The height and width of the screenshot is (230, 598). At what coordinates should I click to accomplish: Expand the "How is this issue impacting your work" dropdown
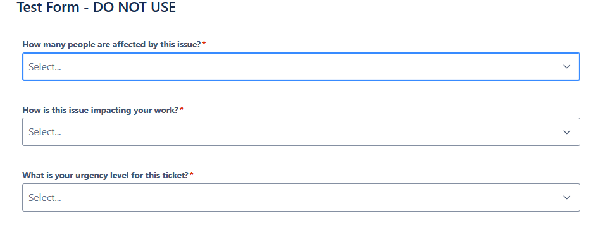pos(301,132)
